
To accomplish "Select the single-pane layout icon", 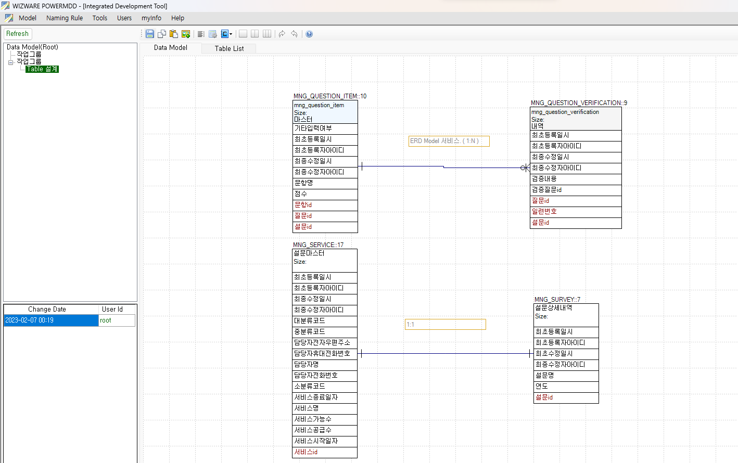I will (x=243, y=34).
